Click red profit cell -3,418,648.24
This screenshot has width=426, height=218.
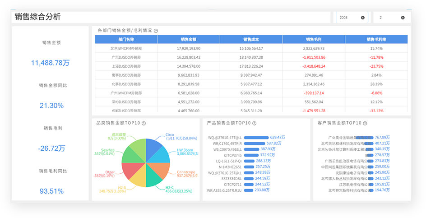314,66
